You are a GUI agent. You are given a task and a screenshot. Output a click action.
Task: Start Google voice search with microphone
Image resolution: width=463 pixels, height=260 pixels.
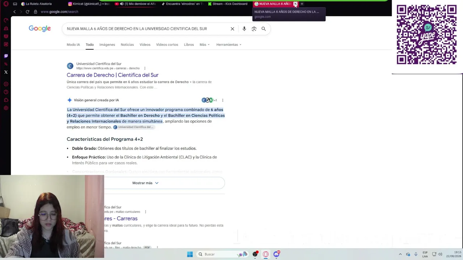pos(244,29)
